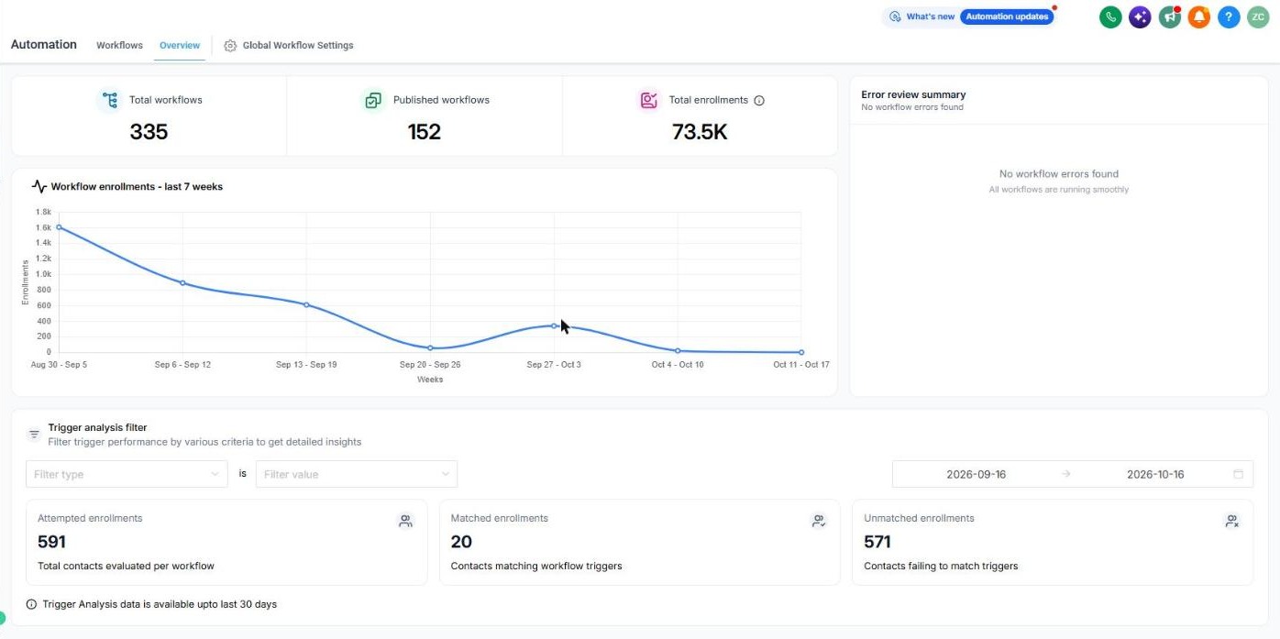
Task: Select the Overview tab
Action: [180, 45]
